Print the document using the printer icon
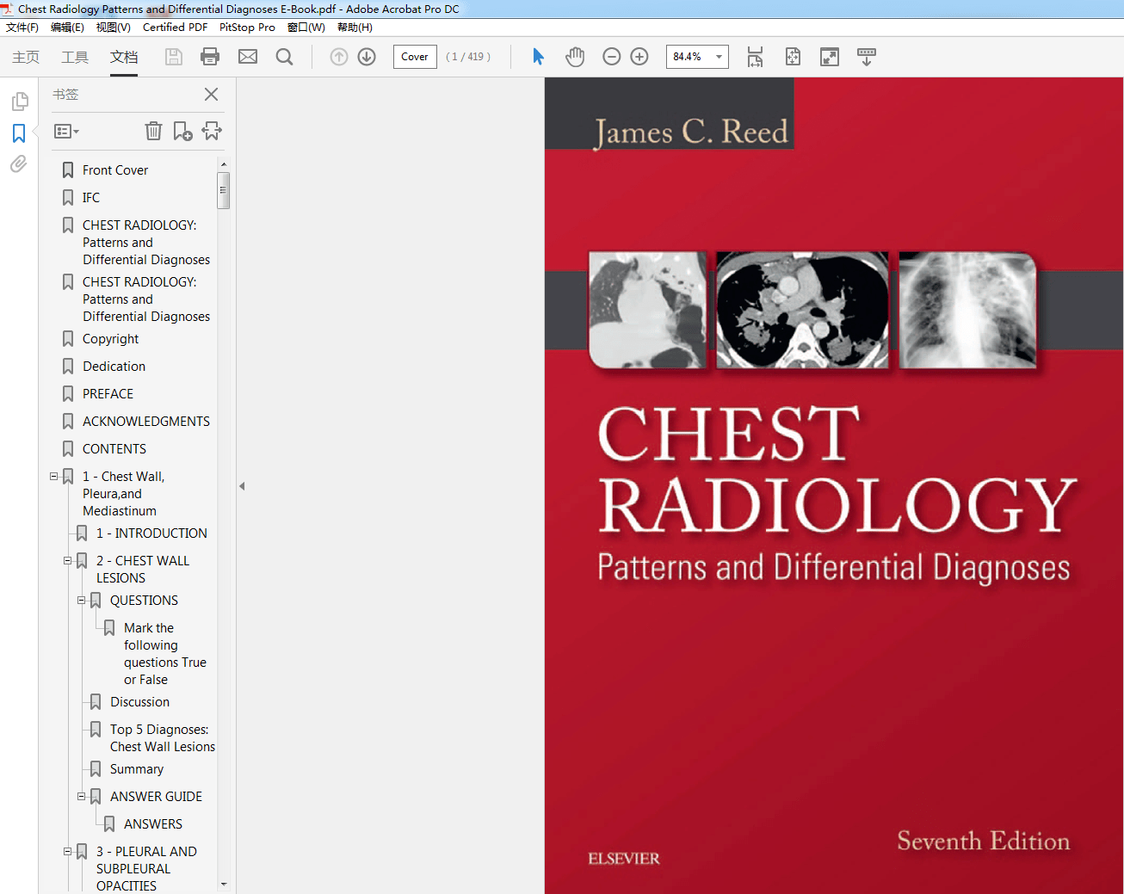Viewport: 1124px width, 894px height. point(210,56)
